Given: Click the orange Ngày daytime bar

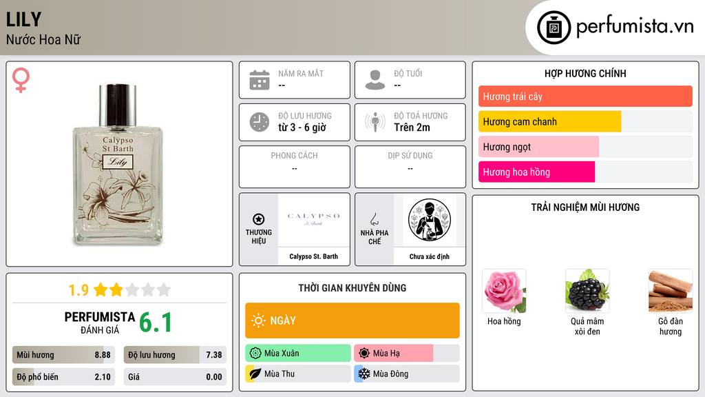Looking at the screenshot, I should [x=352, y=320].
